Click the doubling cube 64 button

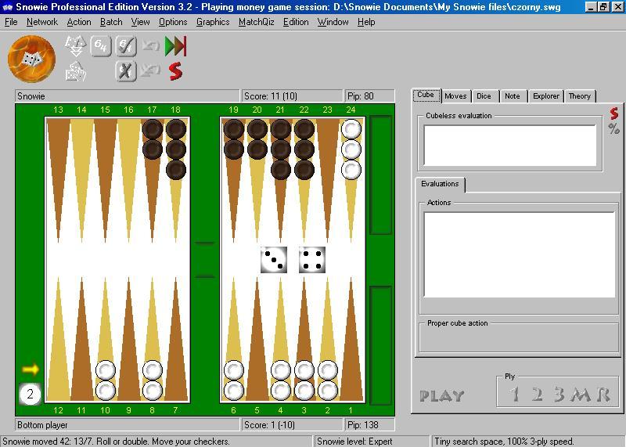pos(101,46)
